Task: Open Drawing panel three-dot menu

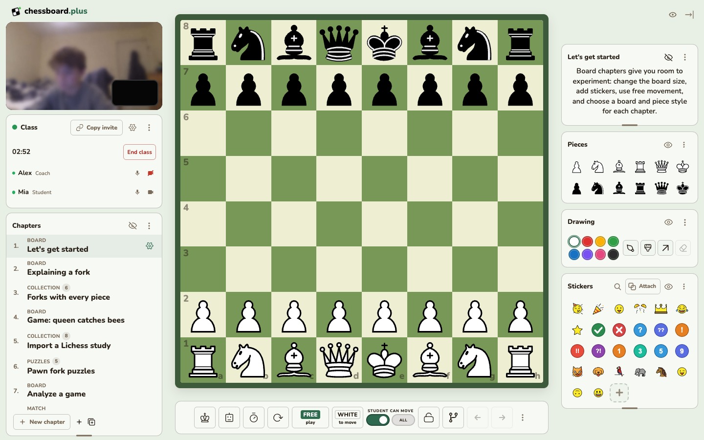Action: (685, 222)
